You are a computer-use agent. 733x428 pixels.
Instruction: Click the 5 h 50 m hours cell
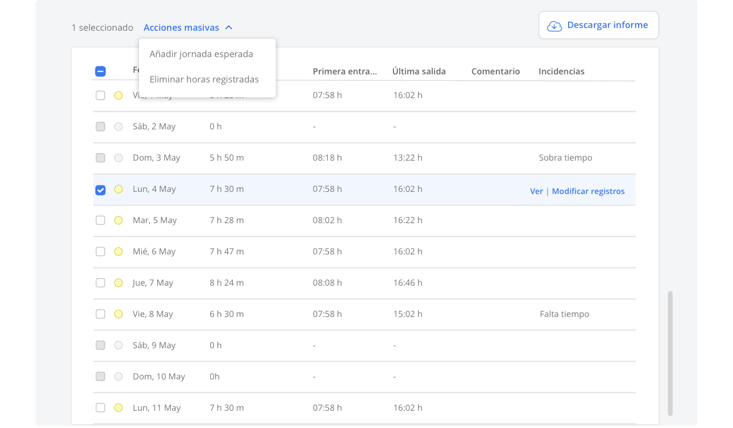227,158
